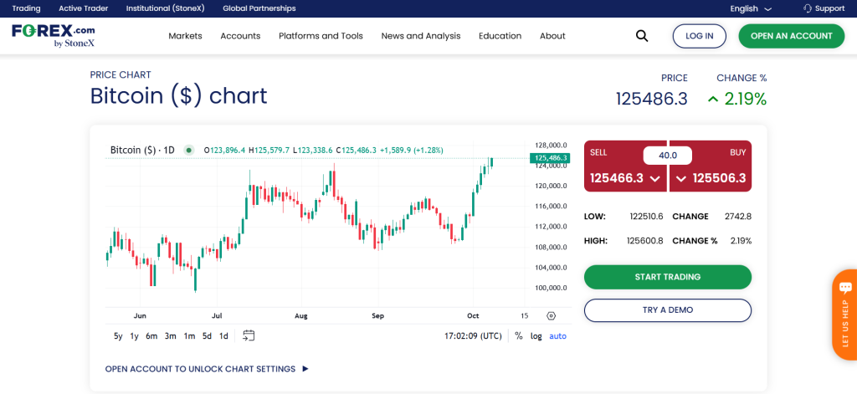Toggle percent scale on the chart
Screen dimensions: 857x394
click(518, 336)
